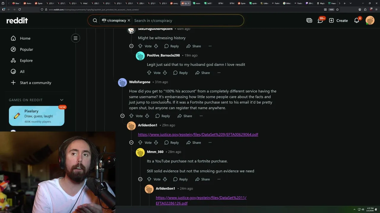Remove the r/conspiracy search filter
380x213 pixels.
pos(129,20)
